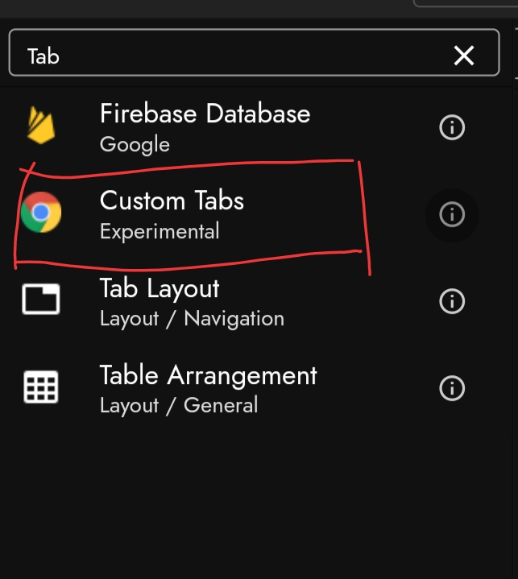Place cursor right after the word 'Tab'
Image resolution: width=518 pixels, height=579 pixels.
[61, 56]
